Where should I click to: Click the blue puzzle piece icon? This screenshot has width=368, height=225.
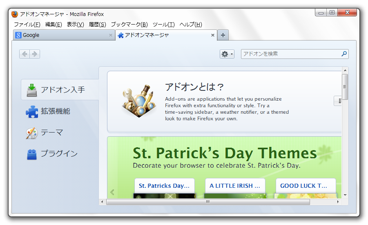[32, 112]
